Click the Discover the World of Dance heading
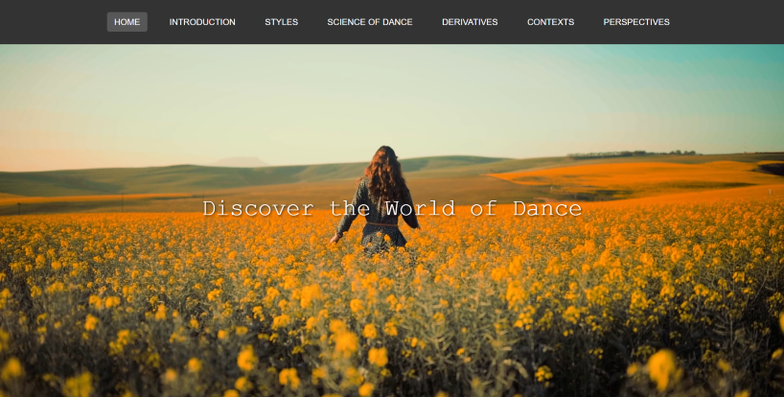This screenshot has height=397, width=784. click(x=392, y=208)
